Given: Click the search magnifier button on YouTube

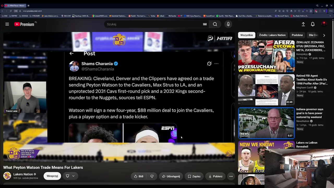Looking at the screenshot, I should (215, 24).
